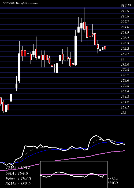Click the tallest white candle rising to 201
The image size is (134, 188).
pos(76,50)
